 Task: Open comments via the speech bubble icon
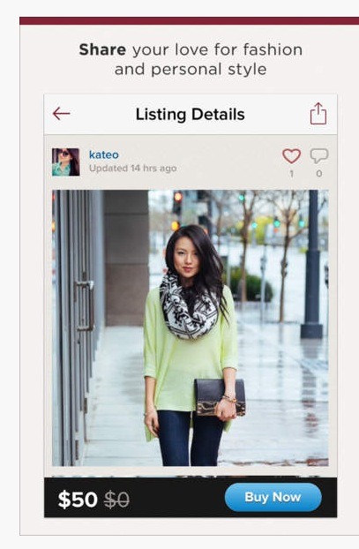(318, 156)
